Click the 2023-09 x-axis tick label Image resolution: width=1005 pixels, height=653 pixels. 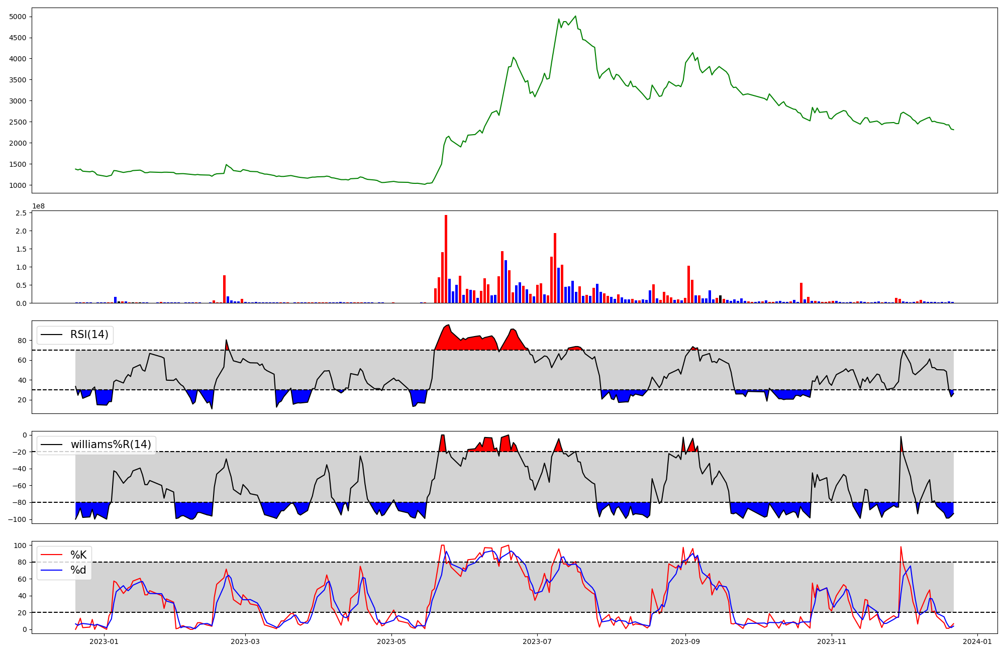[685, 641]
